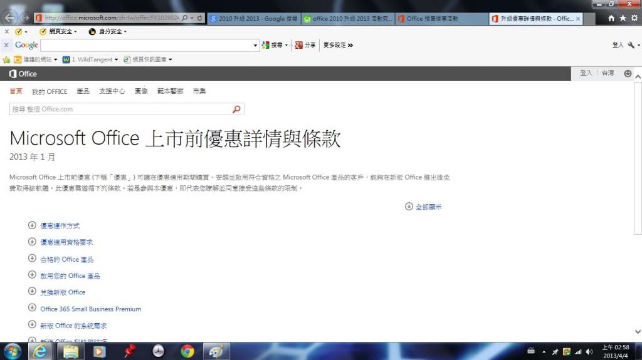Click 登入 in the Office header

click(x=586, y=73)
